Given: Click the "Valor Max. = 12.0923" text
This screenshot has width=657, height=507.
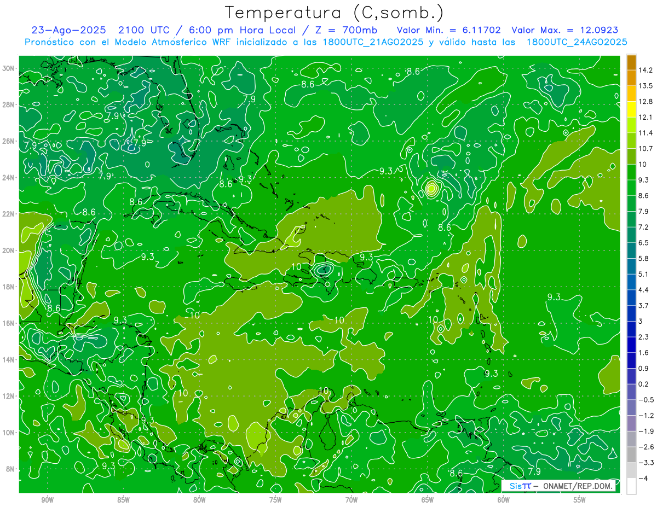Looking at the screenshot, I should [565, 30].
